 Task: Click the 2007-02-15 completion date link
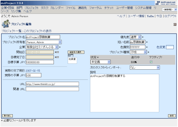click(33, 71)
